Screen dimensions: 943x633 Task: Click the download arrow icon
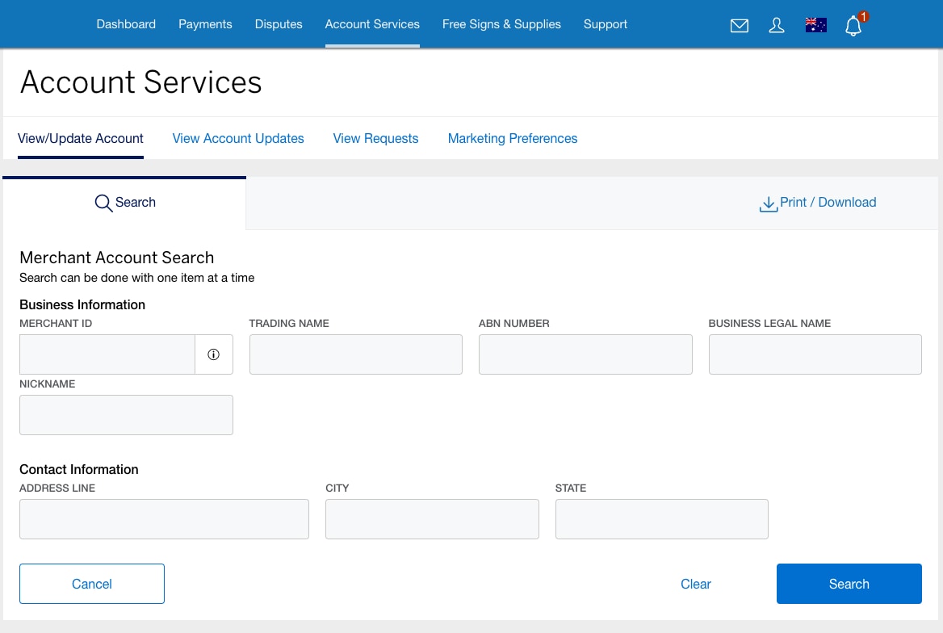click(768, 204)
